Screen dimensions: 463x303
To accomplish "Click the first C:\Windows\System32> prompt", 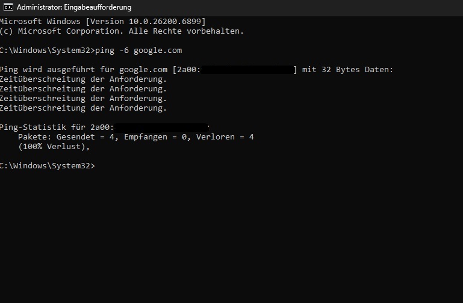I will [47, 50].
